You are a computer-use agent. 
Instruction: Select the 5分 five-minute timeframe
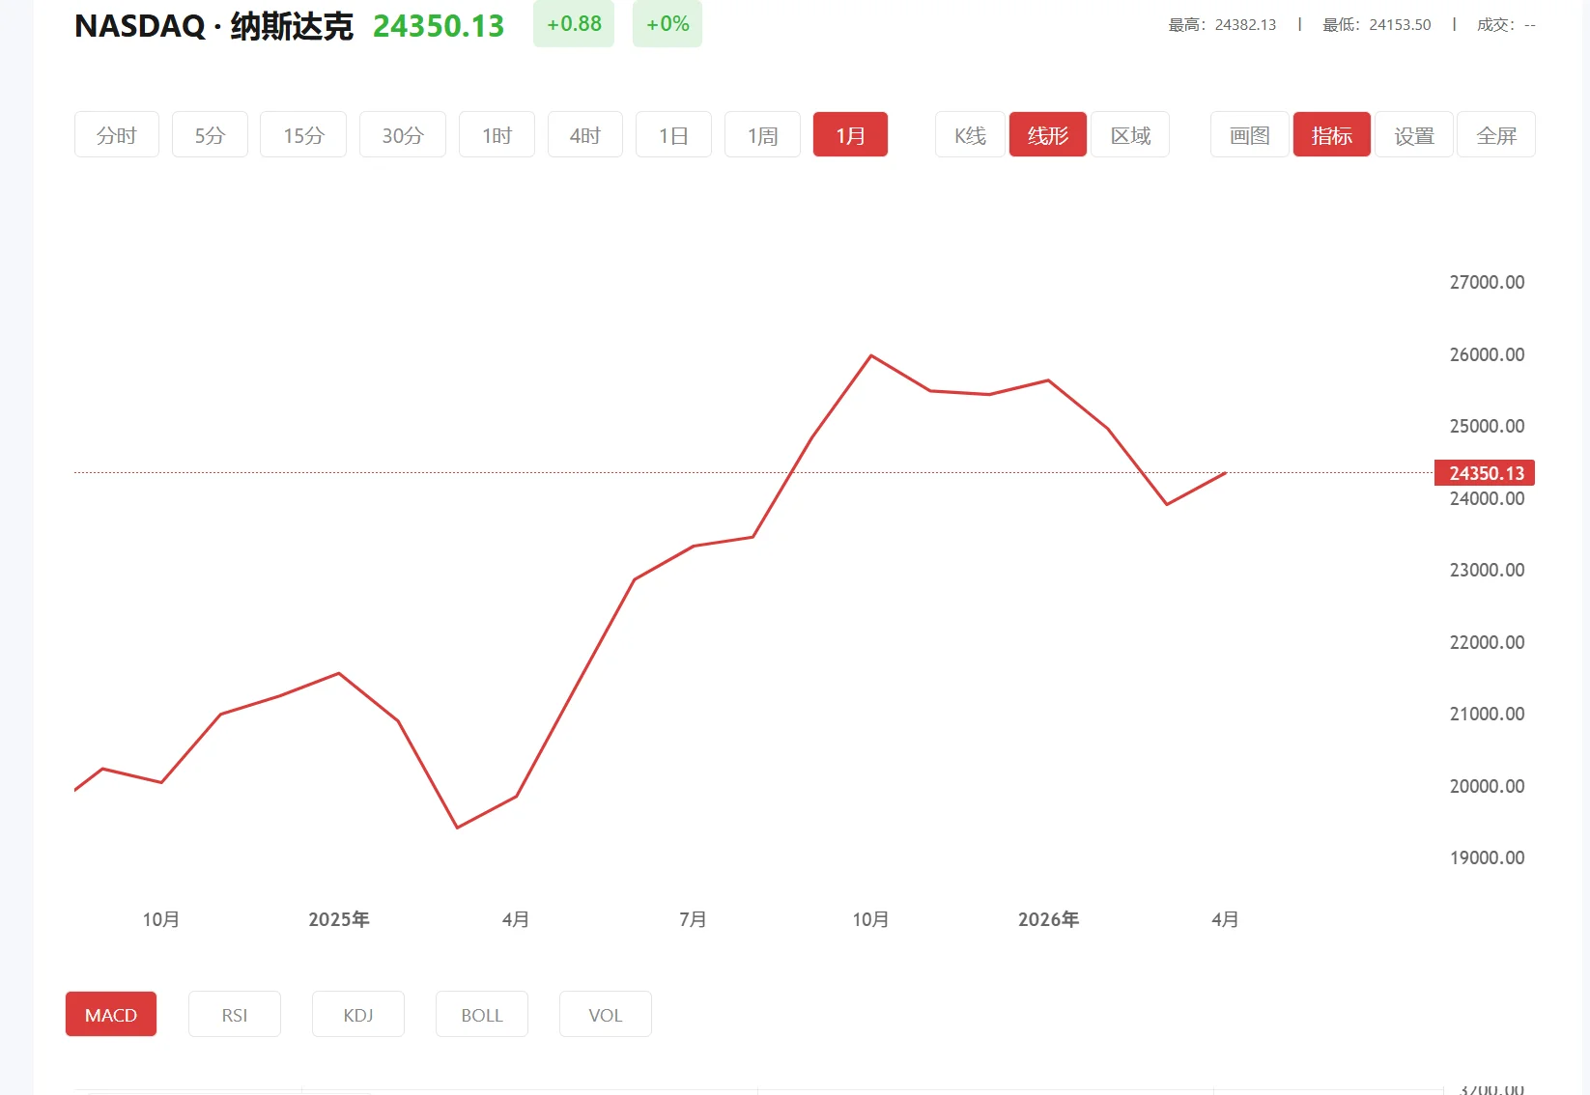pos(209,134)
